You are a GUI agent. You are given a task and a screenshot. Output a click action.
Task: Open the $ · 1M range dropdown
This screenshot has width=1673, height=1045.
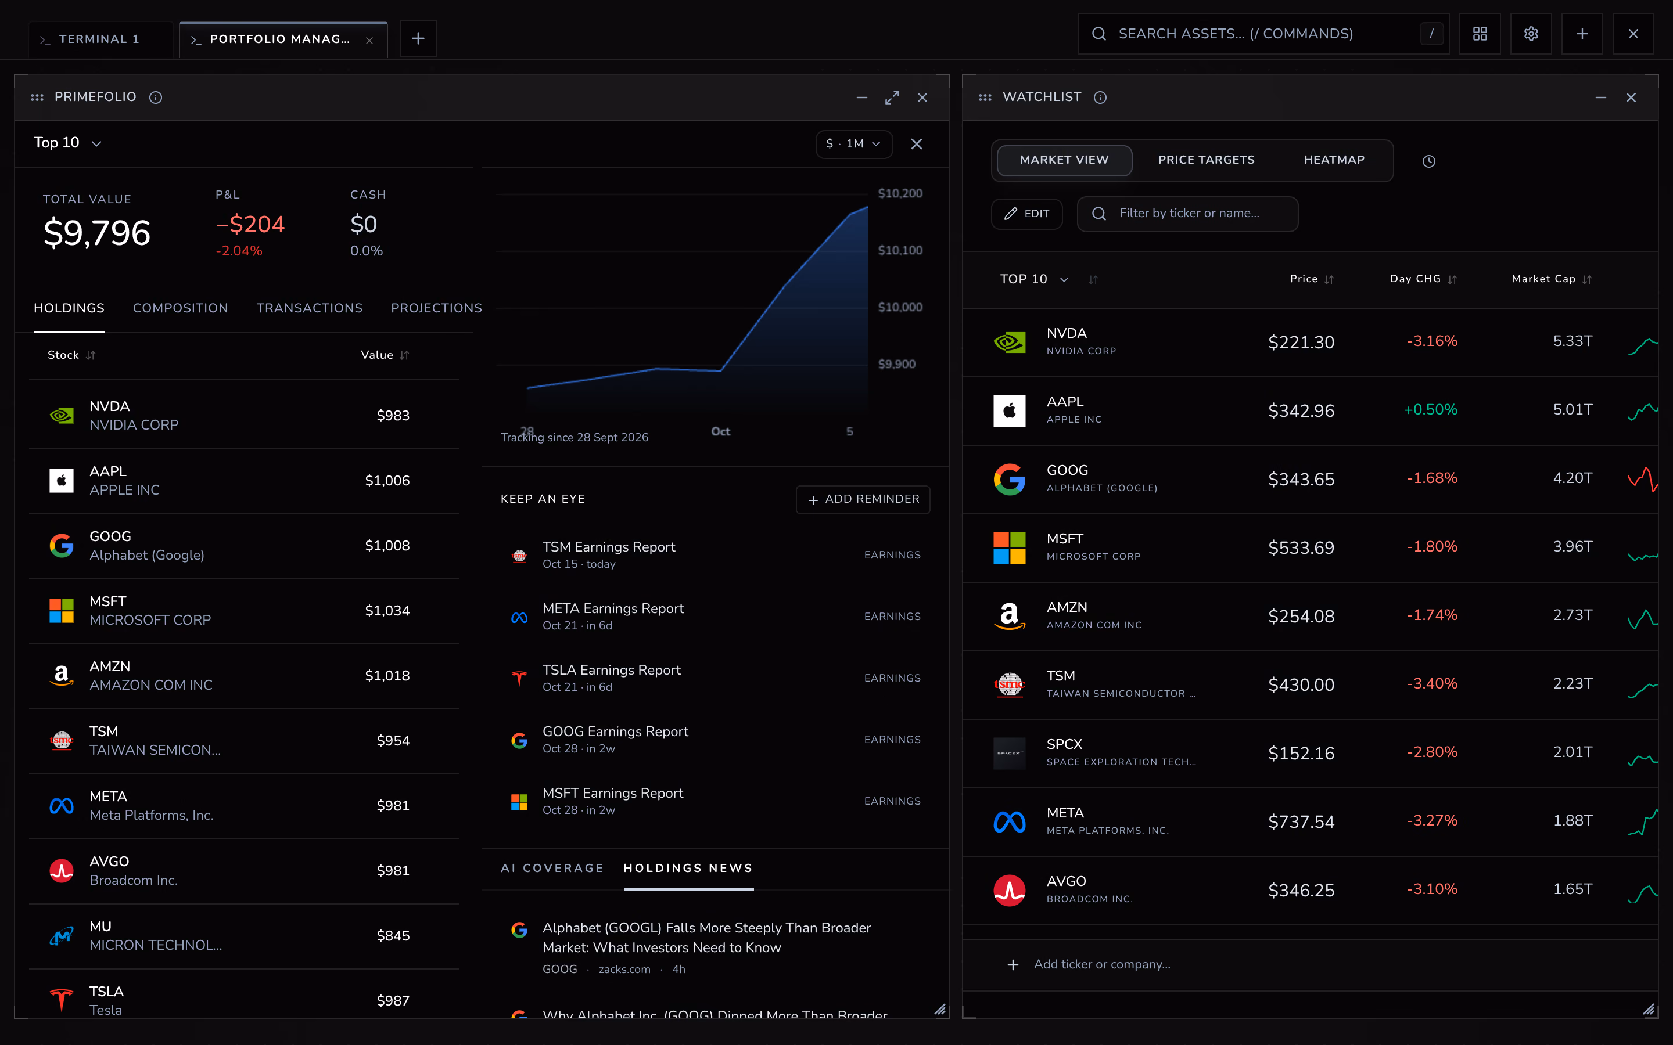(854, 144)
